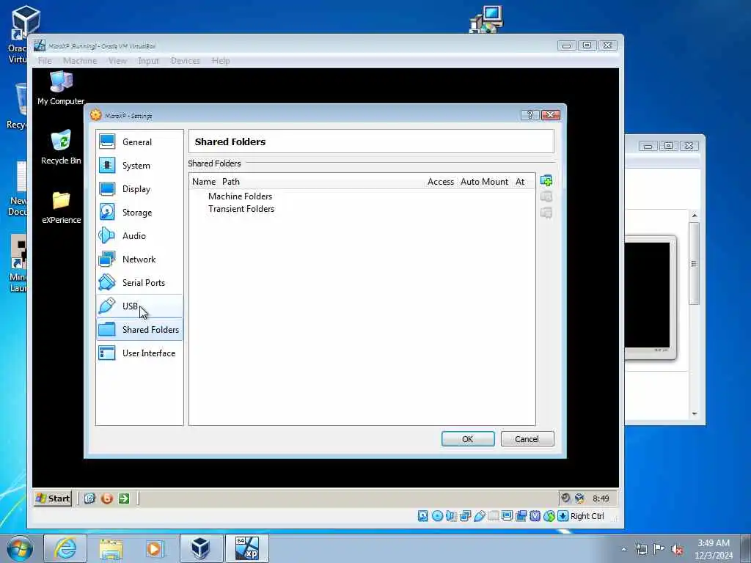Click the VirtualBox Manager taskbar button
751x563 pixels.
click(x=201, y=548)
